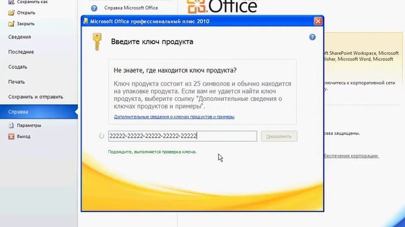This screenshot has width=405, height=227.
Task: Choose Открыть in backstage menu
Action: [x=26, y=13]
